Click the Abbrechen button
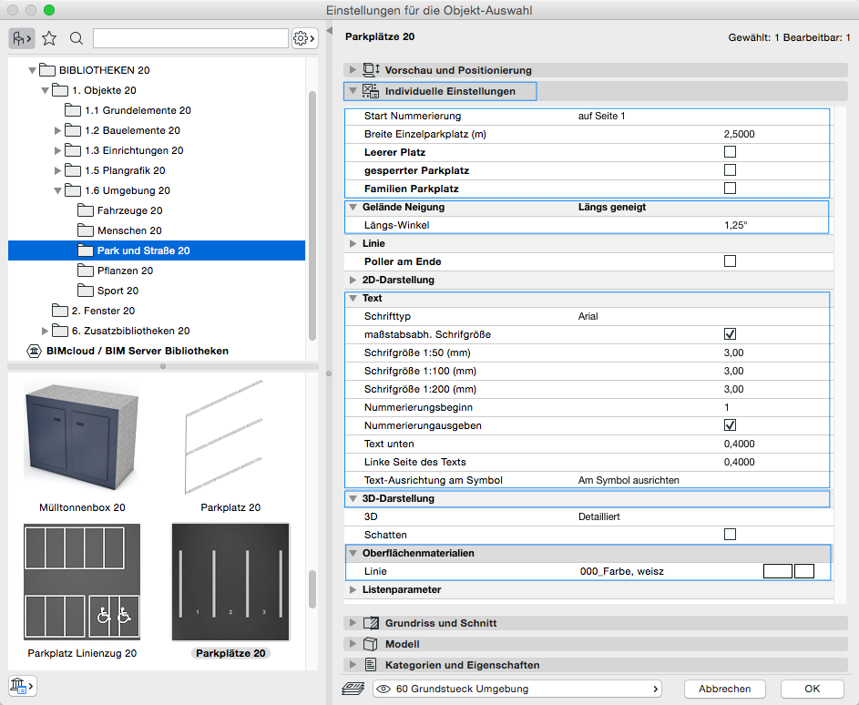This screenshot has width=859, height=705. 724,689
